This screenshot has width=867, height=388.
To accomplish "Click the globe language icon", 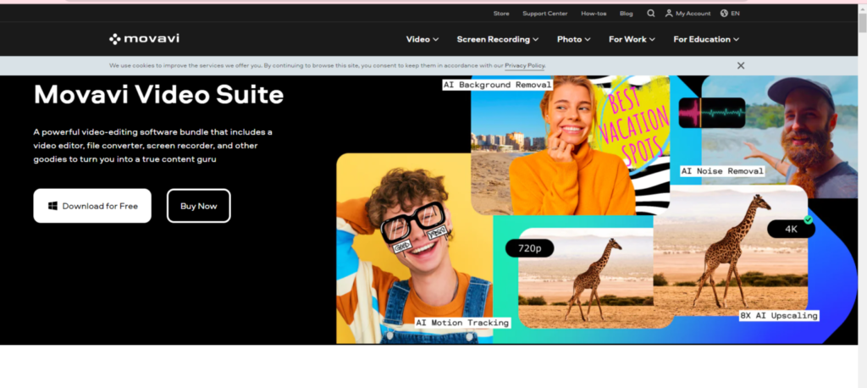I will pyautogui.click(x=724, y=14).
